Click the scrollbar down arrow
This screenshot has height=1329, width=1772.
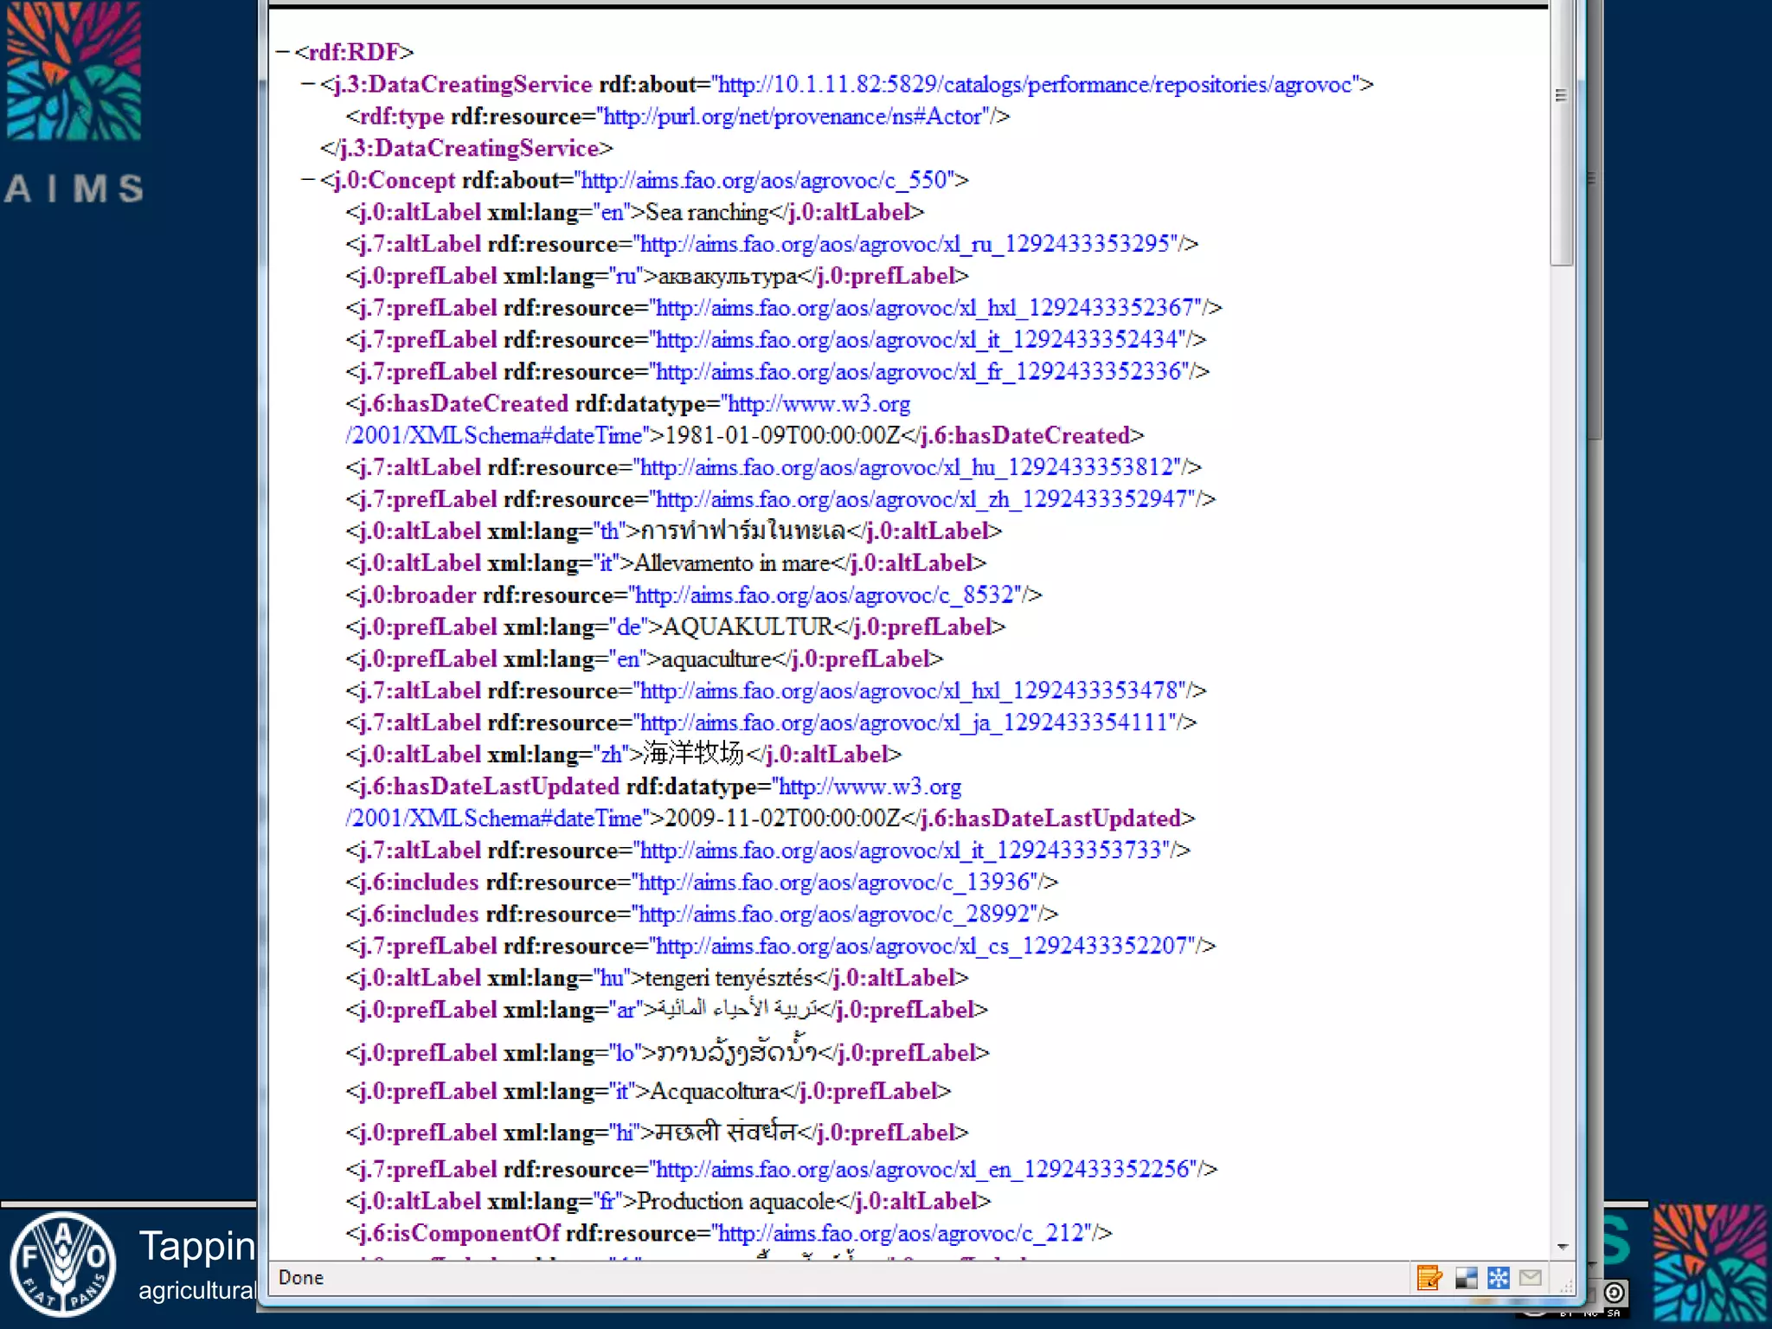(1563, 1247)
